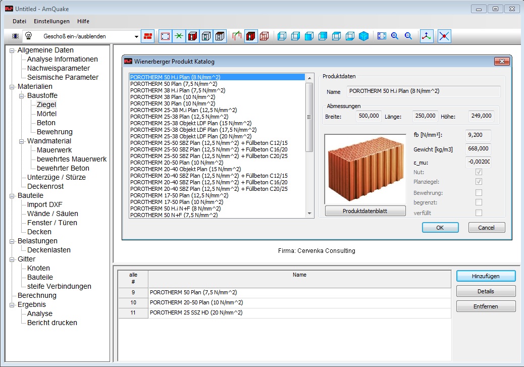Click the product list scrollbar thumb
Viewport: 524px width, 367px height.
point(309,117)
